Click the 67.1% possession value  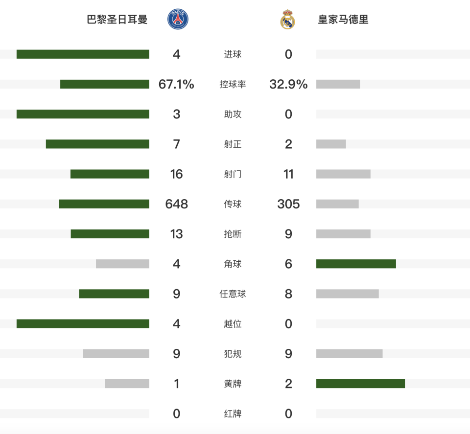point(176,84)
